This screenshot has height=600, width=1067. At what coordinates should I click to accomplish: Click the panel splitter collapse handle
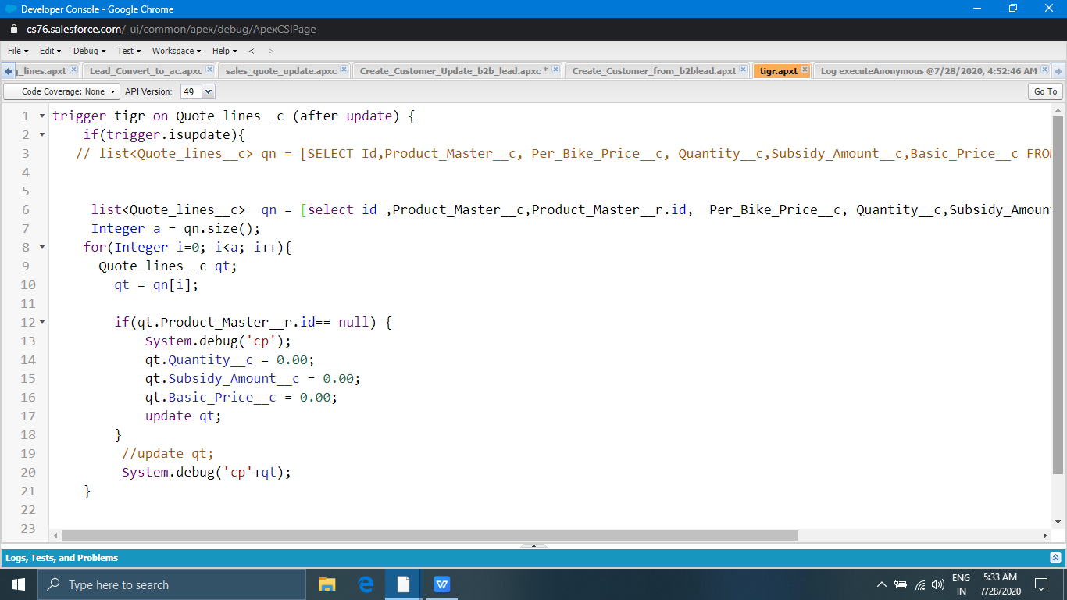pos(533,545)
